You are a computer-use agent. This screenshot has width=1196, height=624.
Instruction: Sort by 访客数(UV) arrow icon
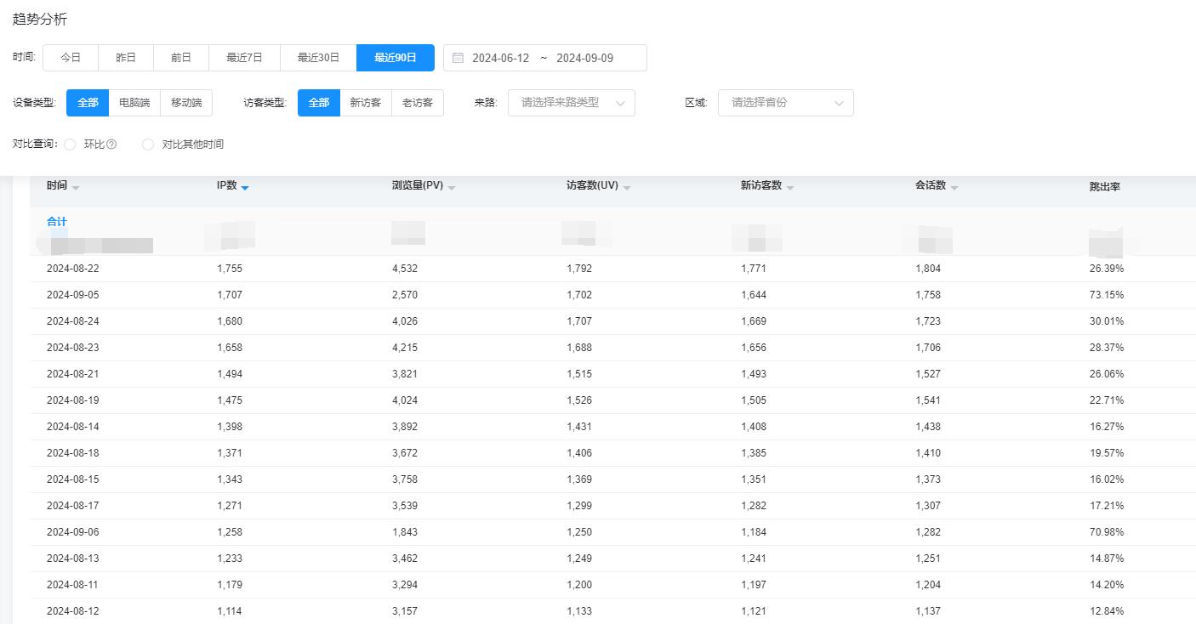[x=627, y=187]
